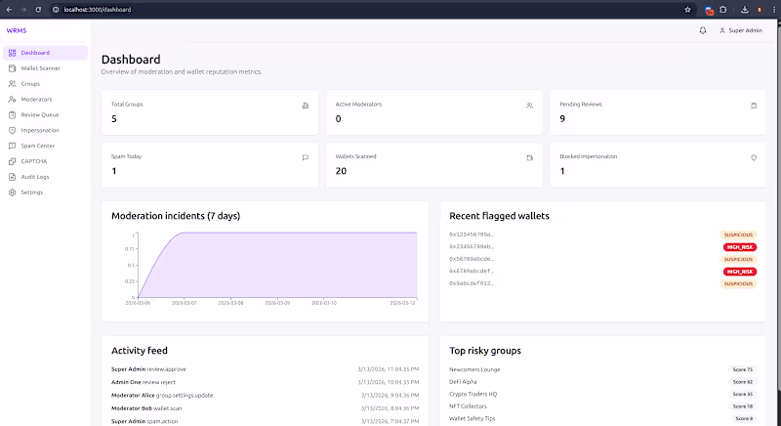Click Super Admin review.approve activity entry
Screen dimensions: 781x426
[265, 369]
